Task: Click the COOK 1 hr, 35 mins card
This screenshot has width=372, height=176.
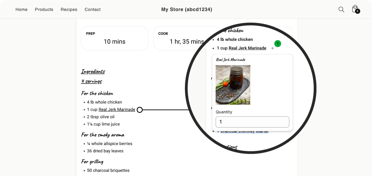Action: (x=187, y=38)
